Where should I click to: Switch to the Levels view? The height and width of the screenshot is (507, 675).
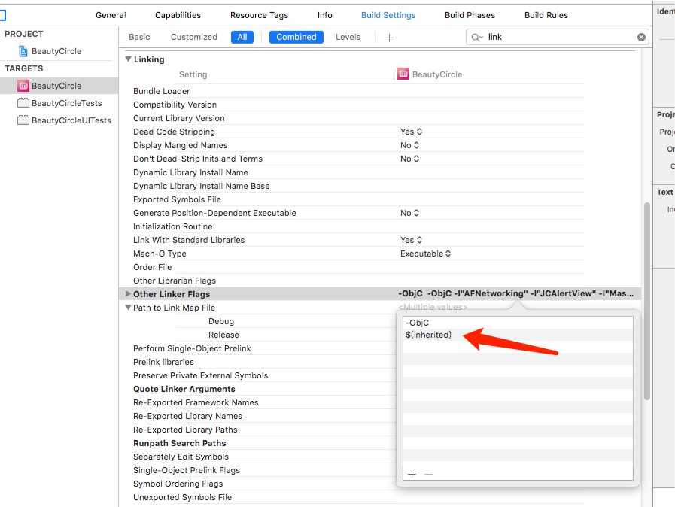[348, 37]
